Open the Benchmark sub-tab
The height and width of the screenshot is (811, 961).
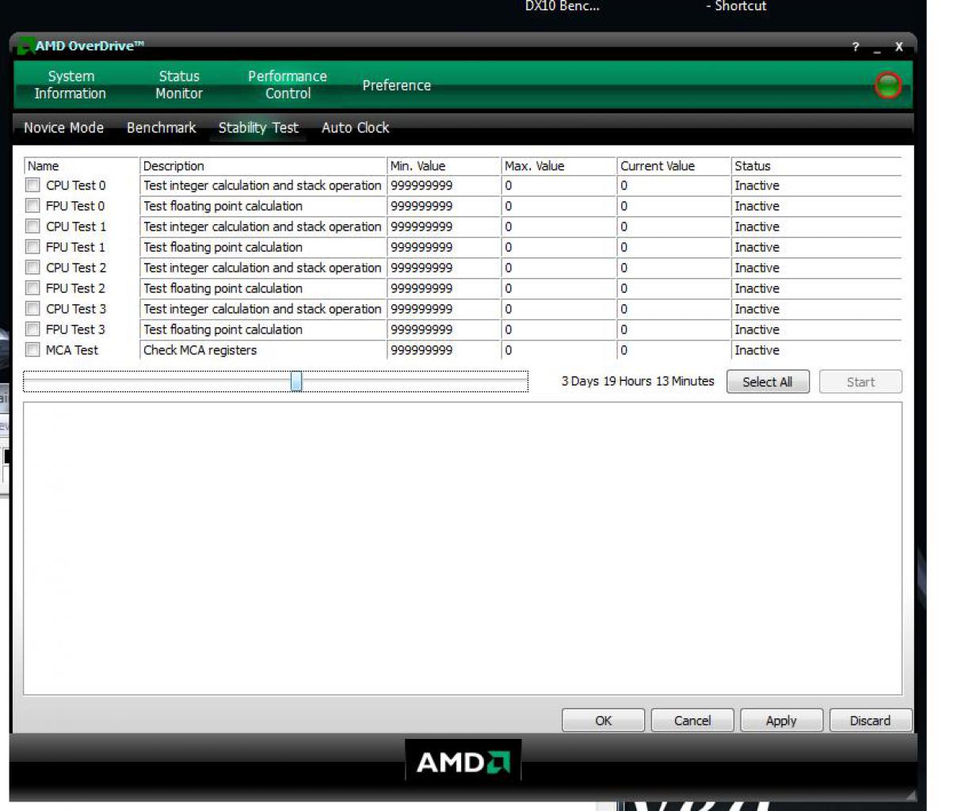162,128
